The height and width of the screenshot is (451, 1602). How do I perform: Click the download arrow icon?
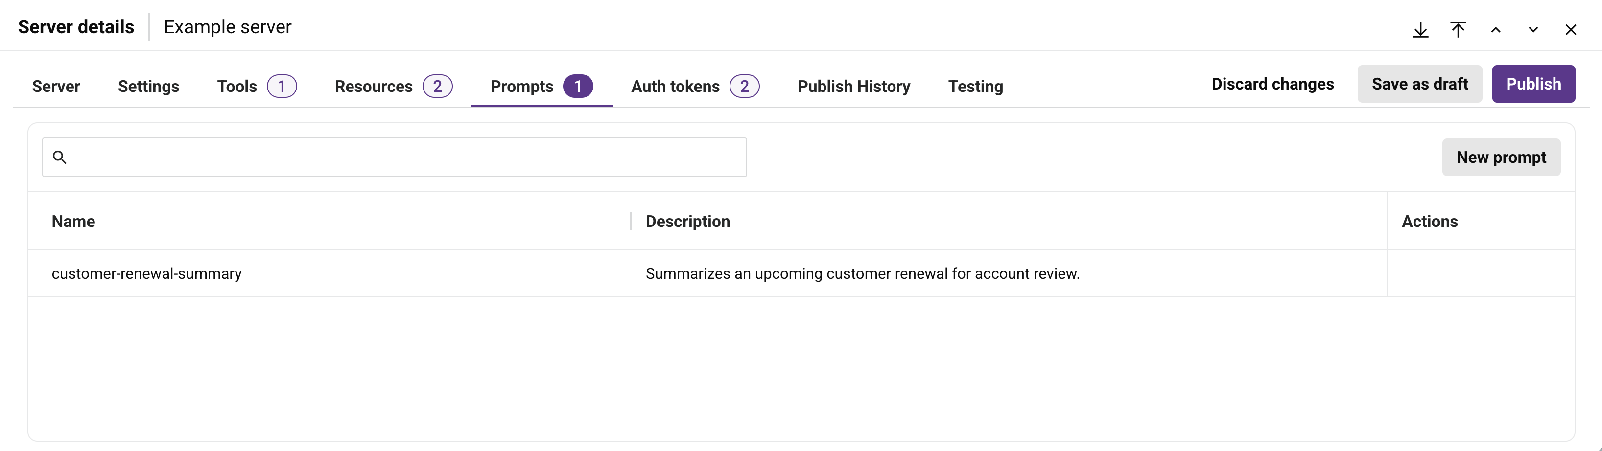tap(1420, 30)
